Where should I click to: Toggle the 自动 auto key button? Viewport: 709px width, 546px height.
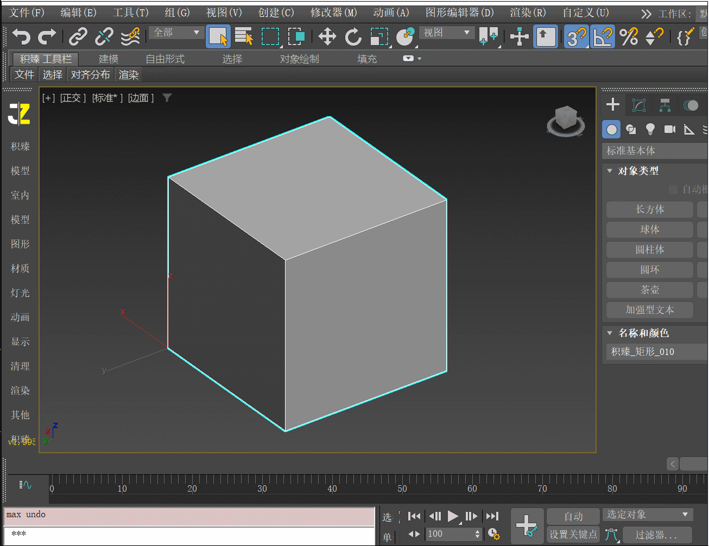(x=573, y=517)
